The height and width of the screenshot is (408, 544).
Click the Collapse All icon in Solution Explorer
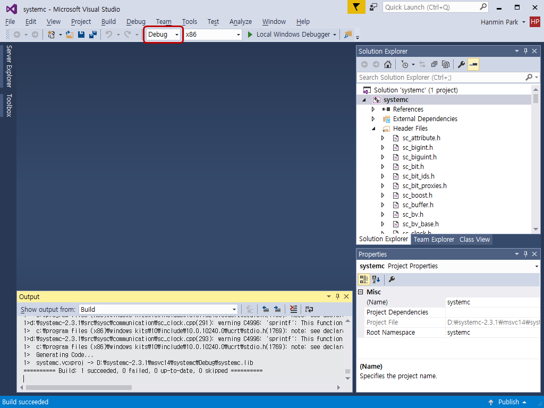click(434, 64)
